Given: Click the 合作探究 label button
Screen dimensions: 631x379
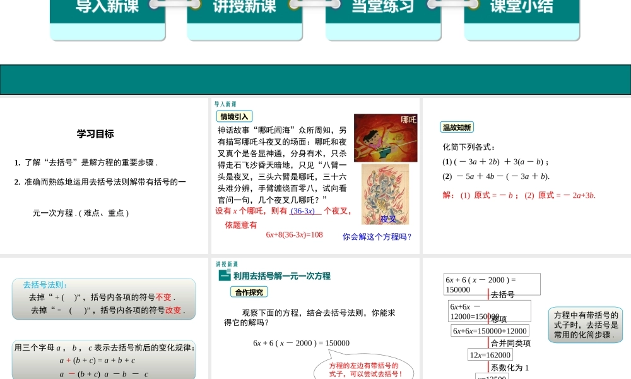Looking at the screenshot, I should click(249, 292).
